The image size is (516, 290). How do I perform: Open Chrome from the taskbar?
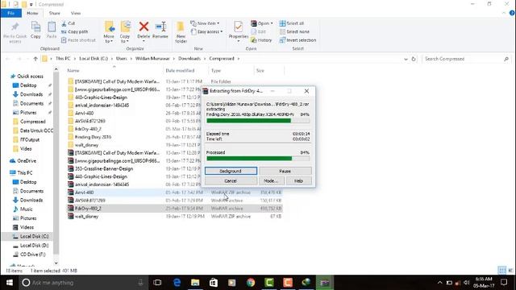tap(251, 283)
